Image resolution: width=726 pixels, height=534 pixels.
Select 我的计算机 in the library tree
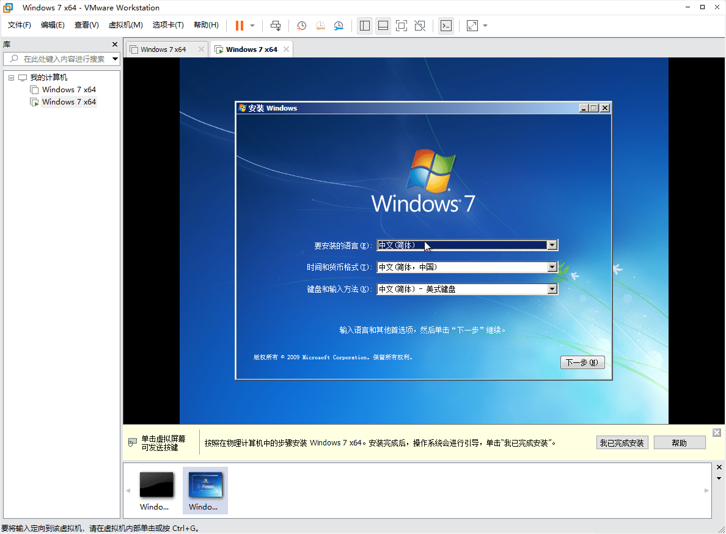[49, 77]
